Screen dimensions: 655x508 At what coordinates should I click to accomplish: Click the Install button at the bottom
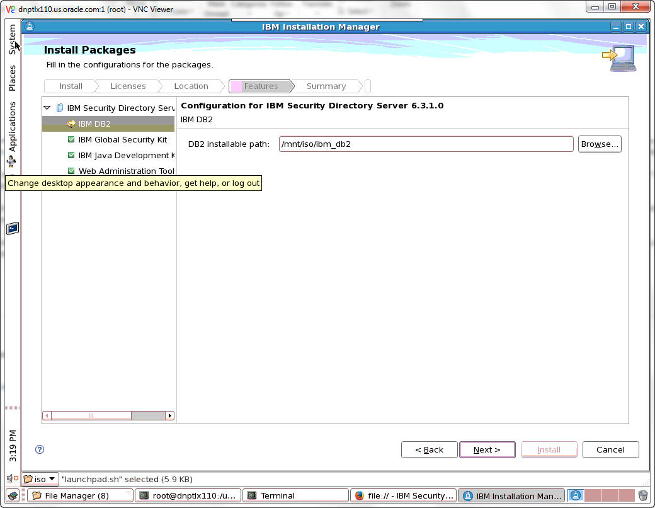[x=549, y=450]
